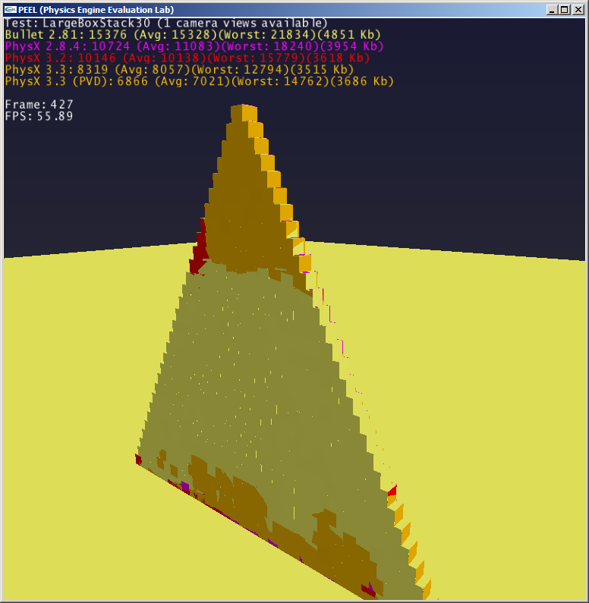This screenshot has width=589, height=603.
Task: Click the top box of the pyramid stack
Action: 244,113
